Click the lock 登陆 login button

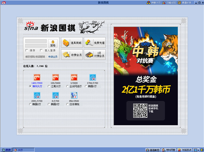coord(53,43)
